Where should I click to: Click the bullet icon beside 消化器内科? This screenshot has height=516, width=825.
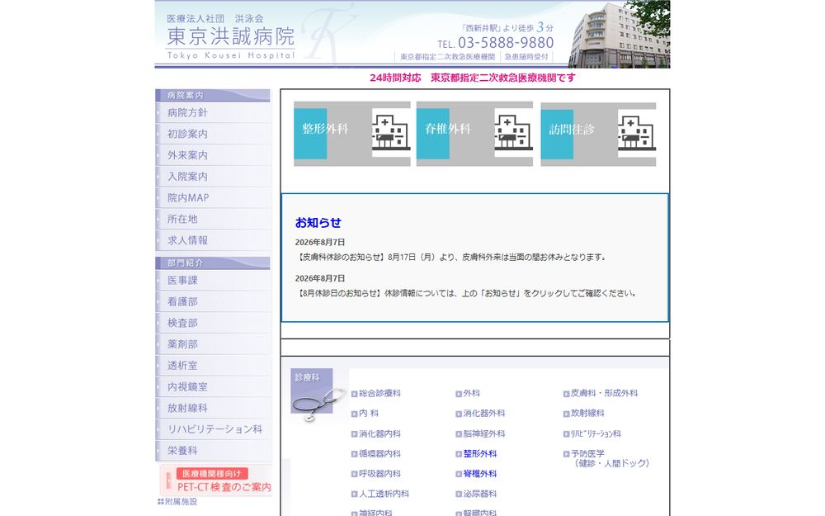click(354, 434)
